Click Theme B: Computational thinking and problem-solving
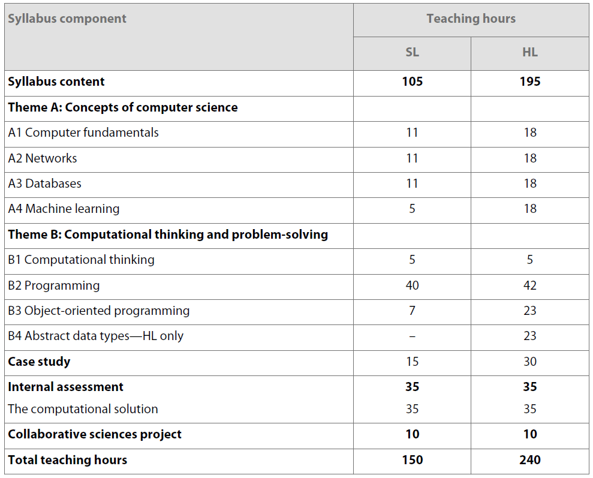The height and width of the screenshot is (478, 593). click(x=168, y=235)
